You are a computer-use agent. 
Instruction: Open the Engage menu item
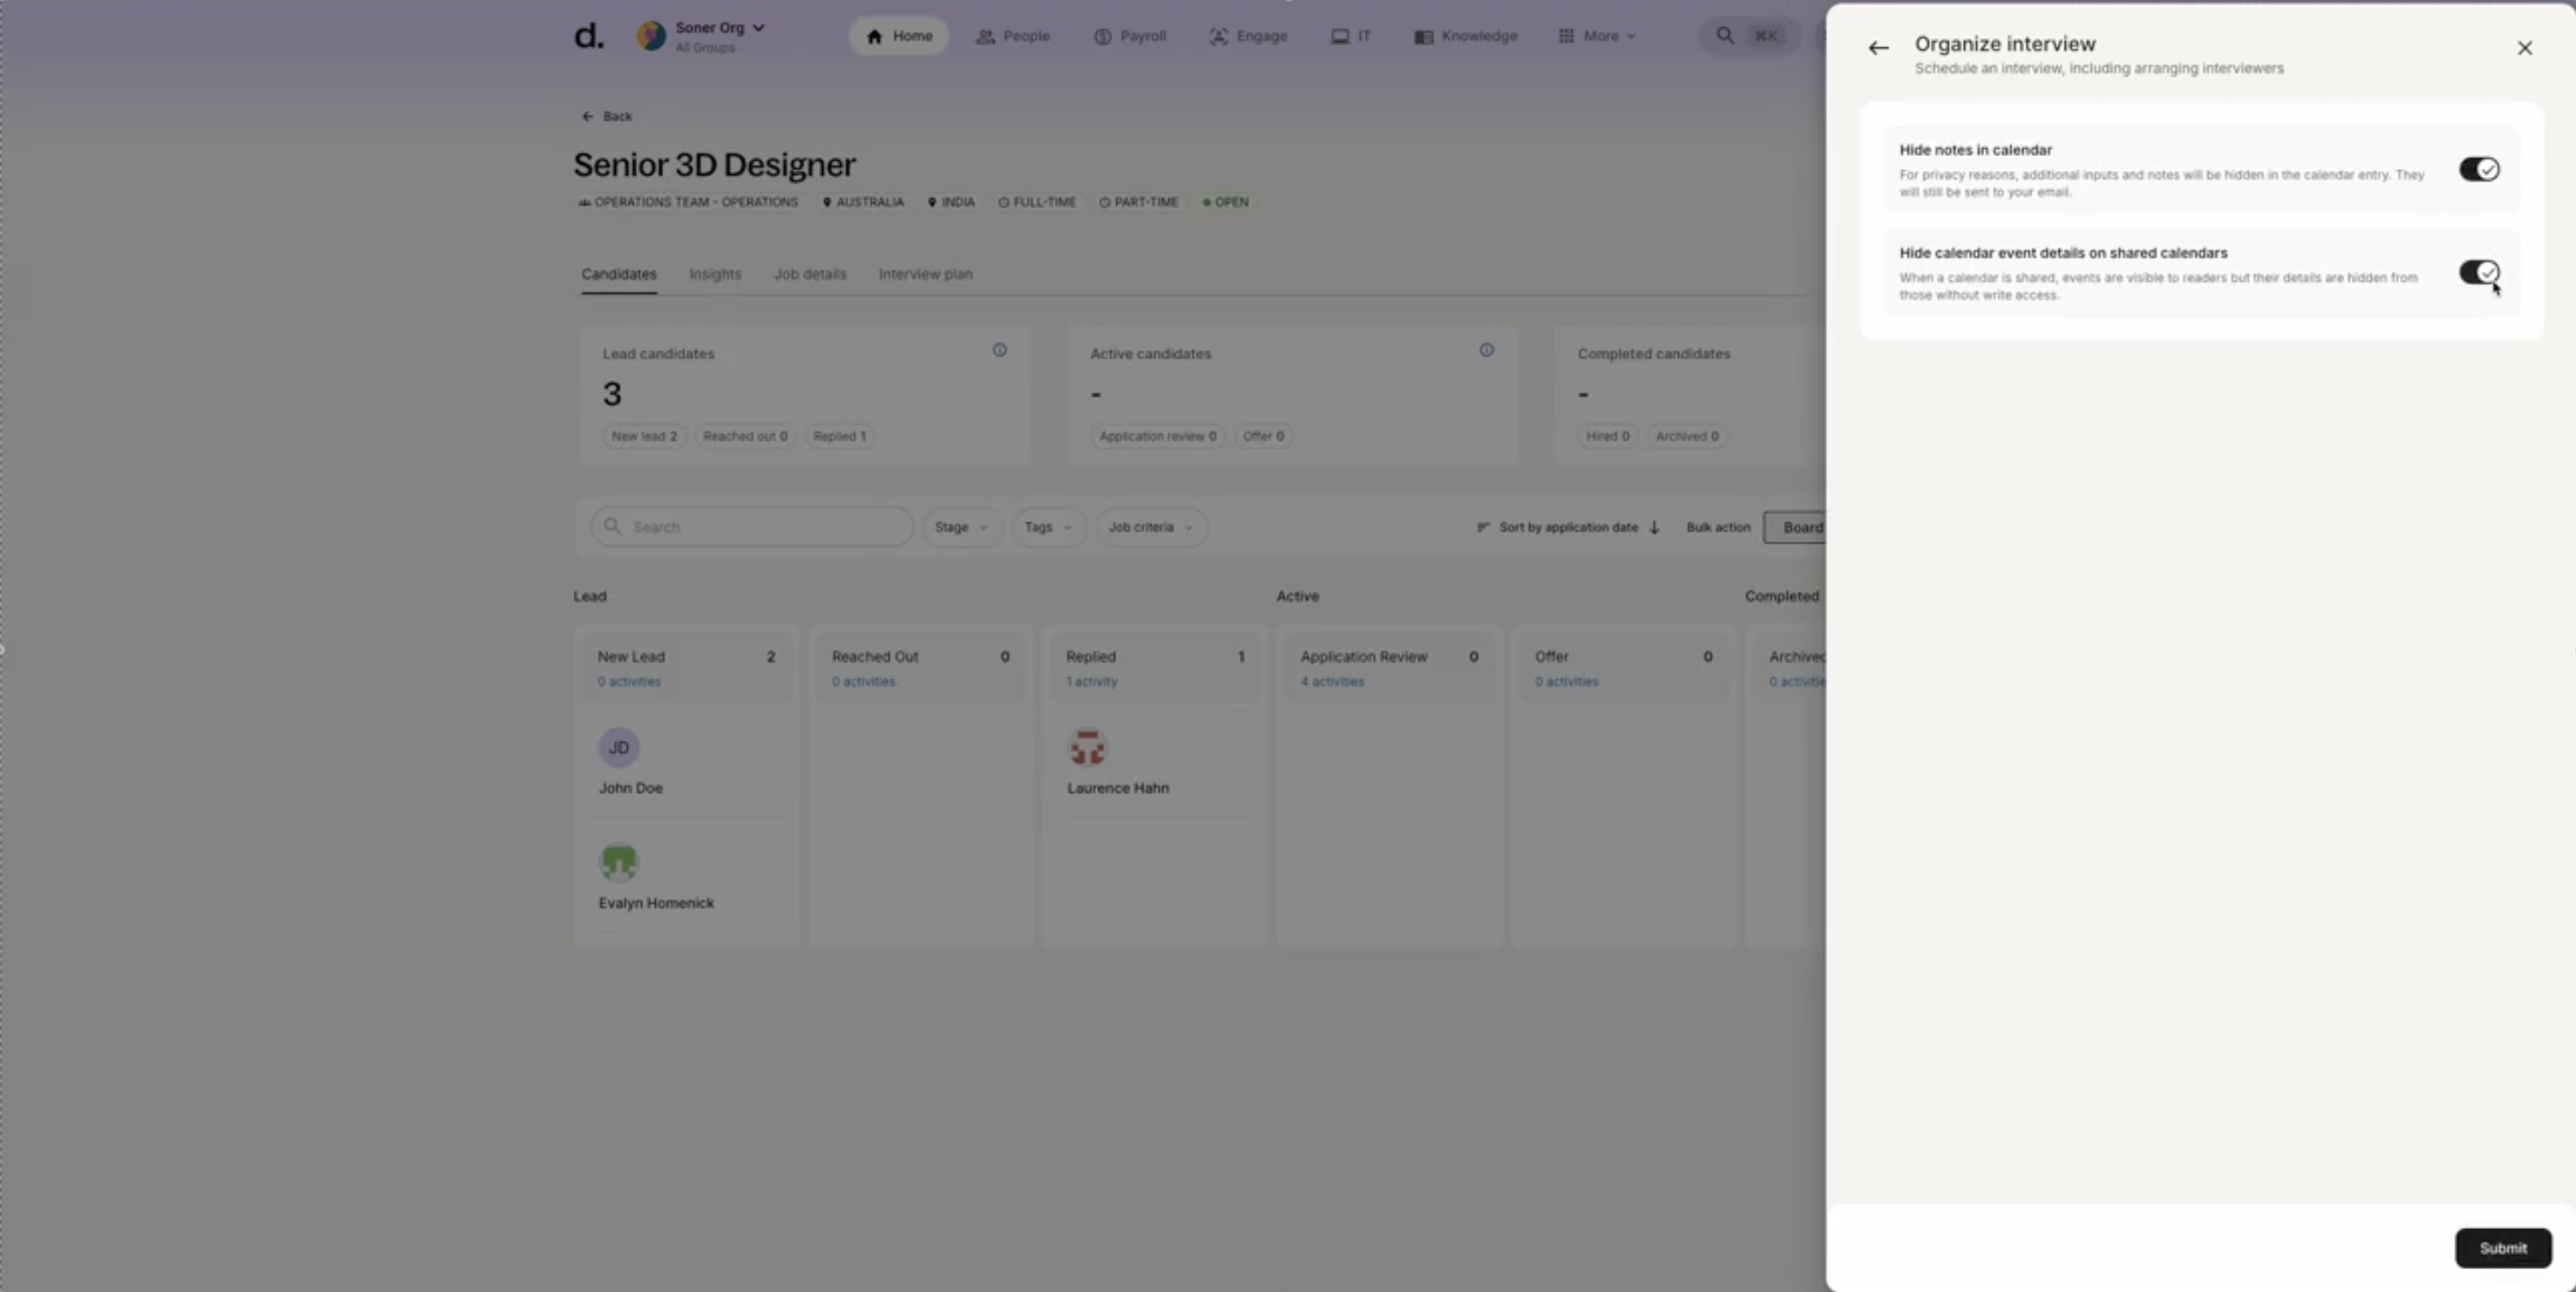click(x=1248, y=36)
